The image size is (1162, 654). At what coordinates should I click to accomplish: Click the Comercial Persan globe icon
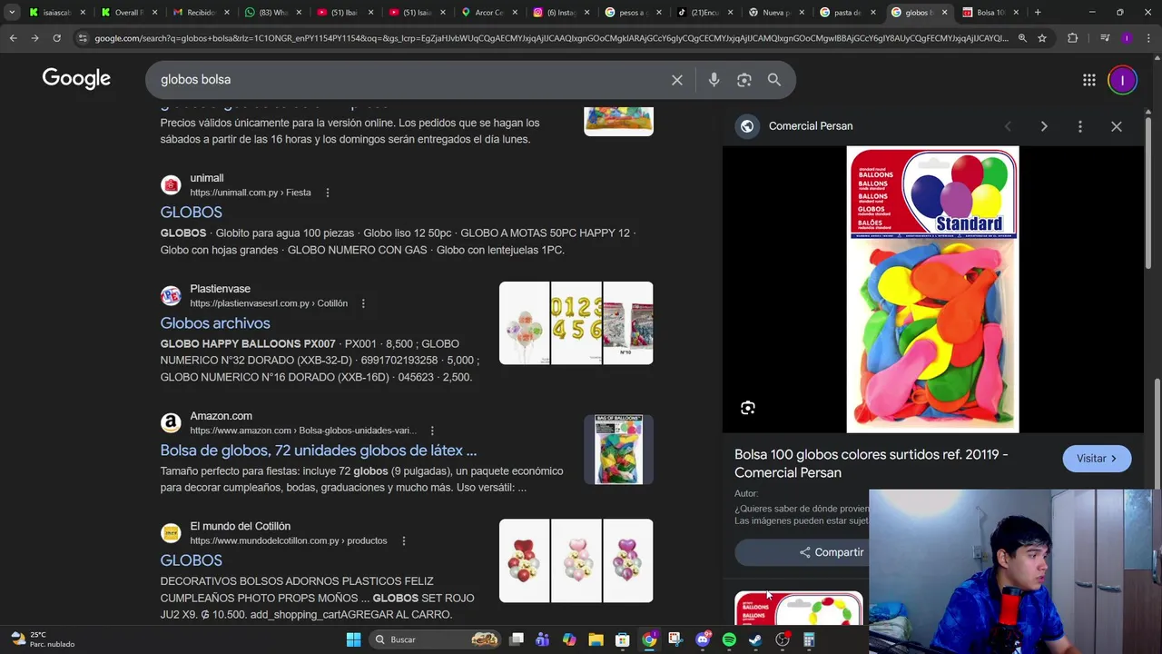click(747, 126)
